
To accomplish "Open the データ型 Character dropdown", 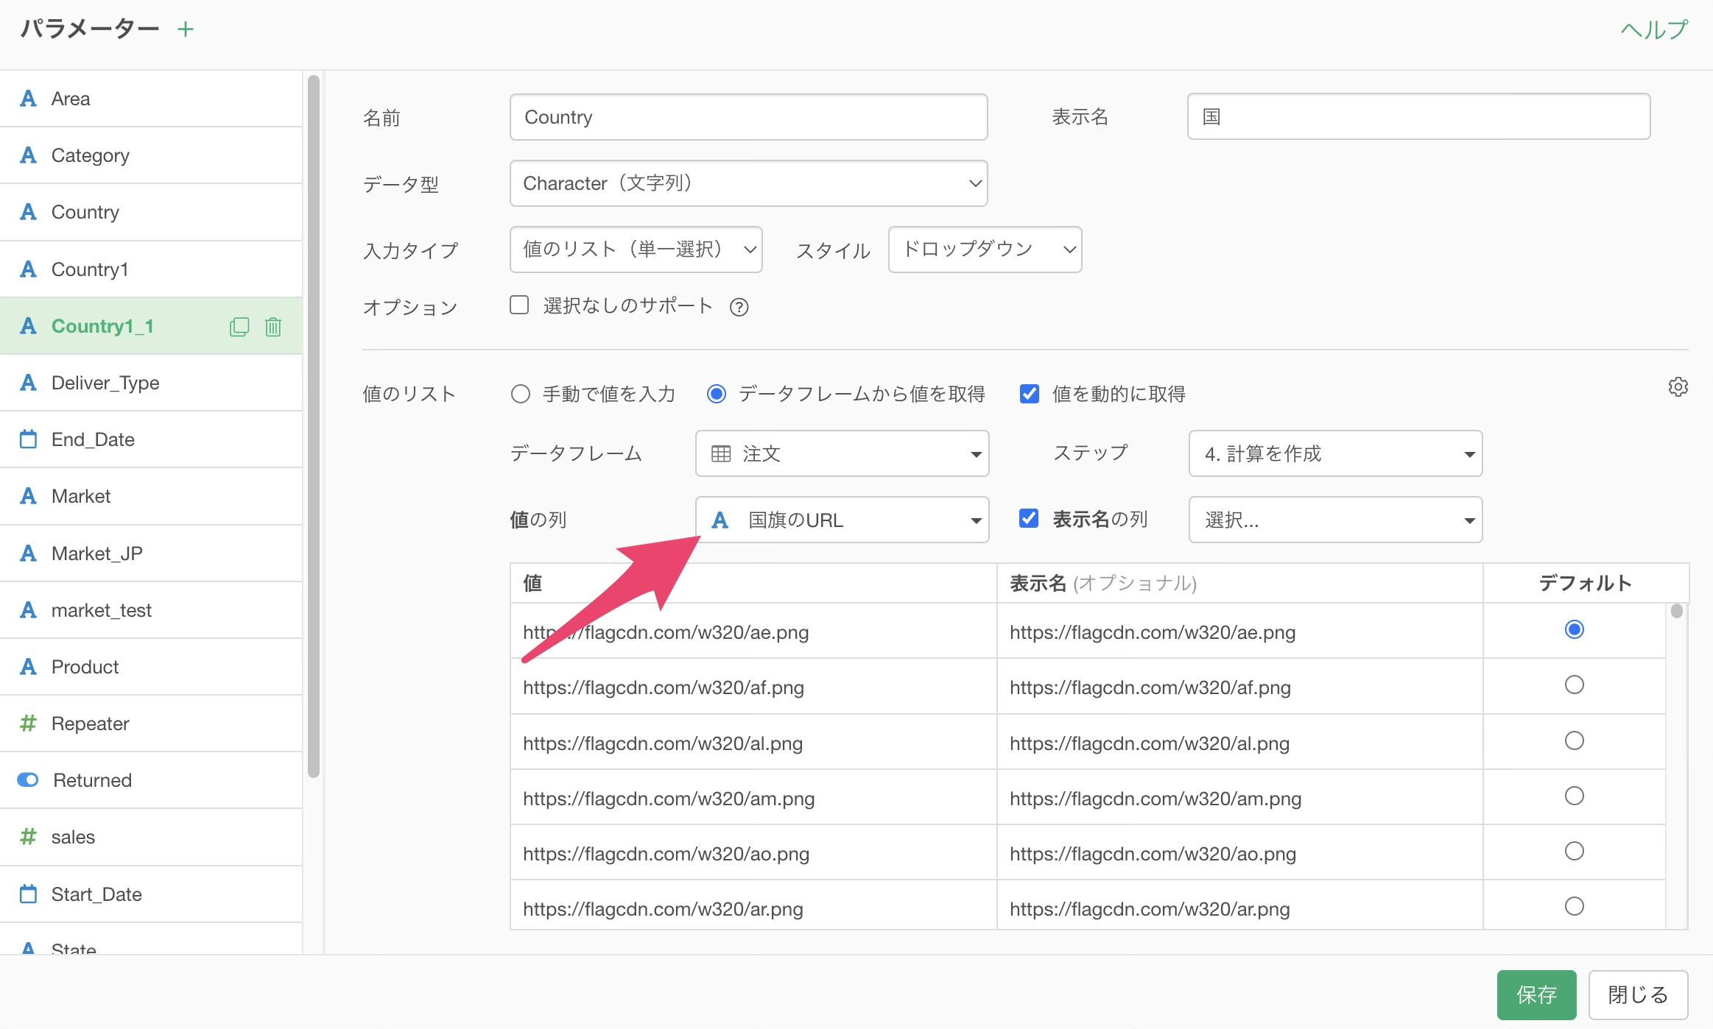I will pos(748,183).
